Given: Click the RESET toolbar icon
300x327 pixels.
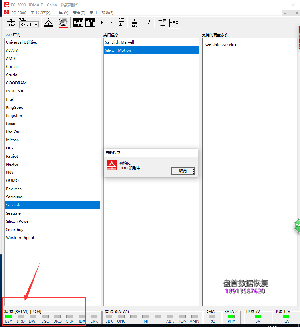Looking at the screenshot, I should (135, 23).
